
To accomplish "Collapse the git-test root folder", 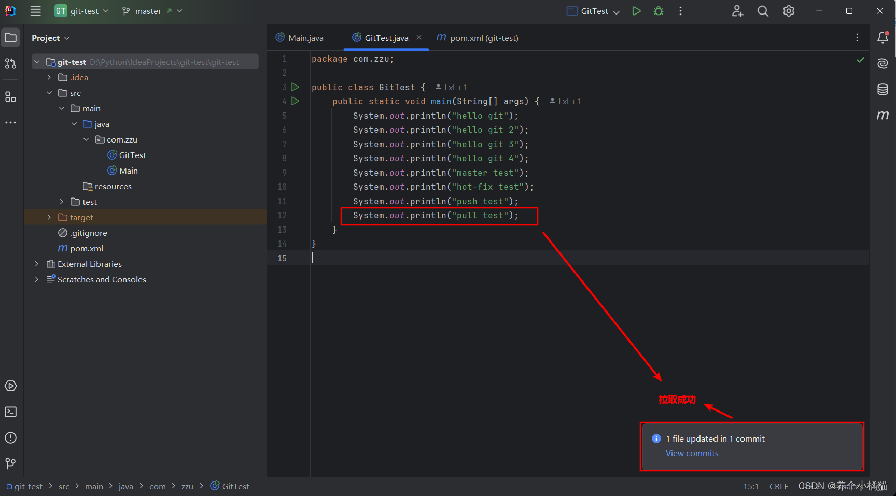I will tap(37, 62).
